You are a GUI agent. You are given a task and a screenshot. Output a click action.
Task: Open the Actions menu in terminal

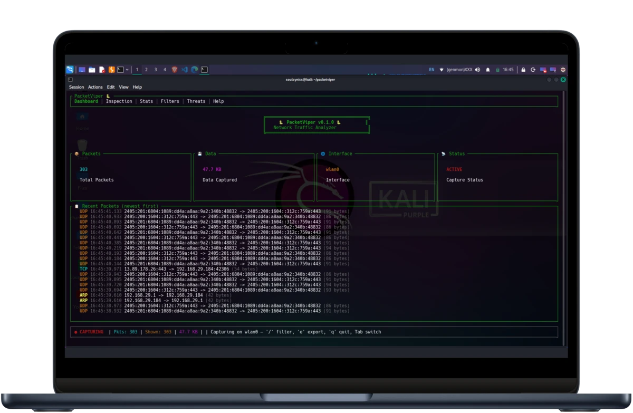pyautogui.click(x=95, y=87)
